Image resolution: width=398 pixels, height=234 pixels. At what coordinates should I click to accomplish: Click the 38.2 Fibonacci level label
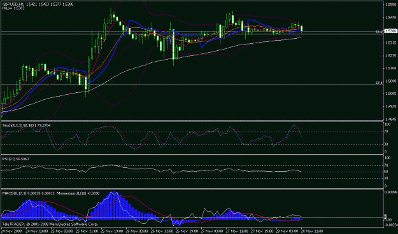(x=380, y=32)
